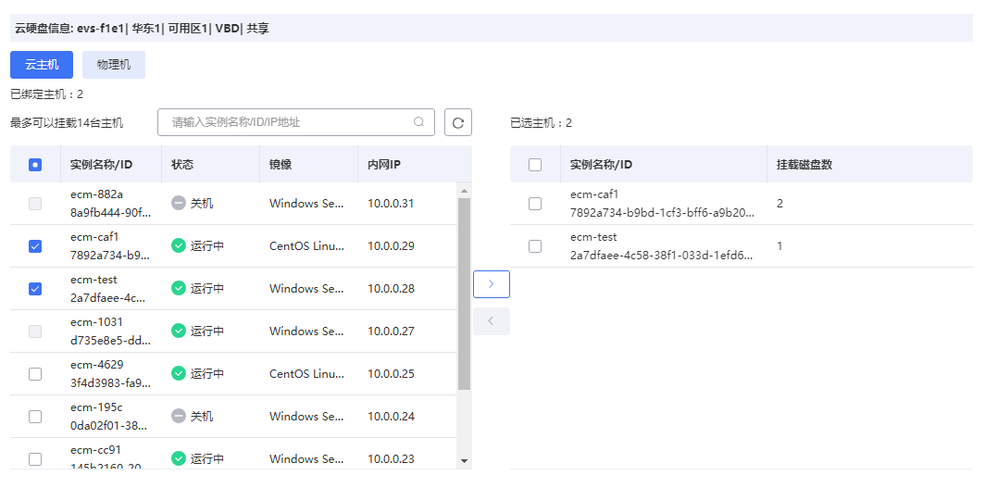Click green running status icon for ecm-caf1
The width and height of the screenshot is (985, 488).
click(x=179, y=246)
